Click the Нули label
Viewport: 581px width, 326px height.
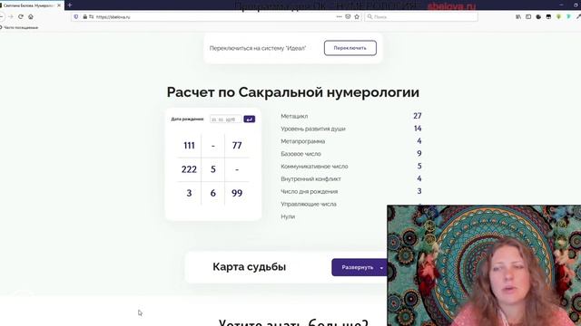[x=288, y=216]
